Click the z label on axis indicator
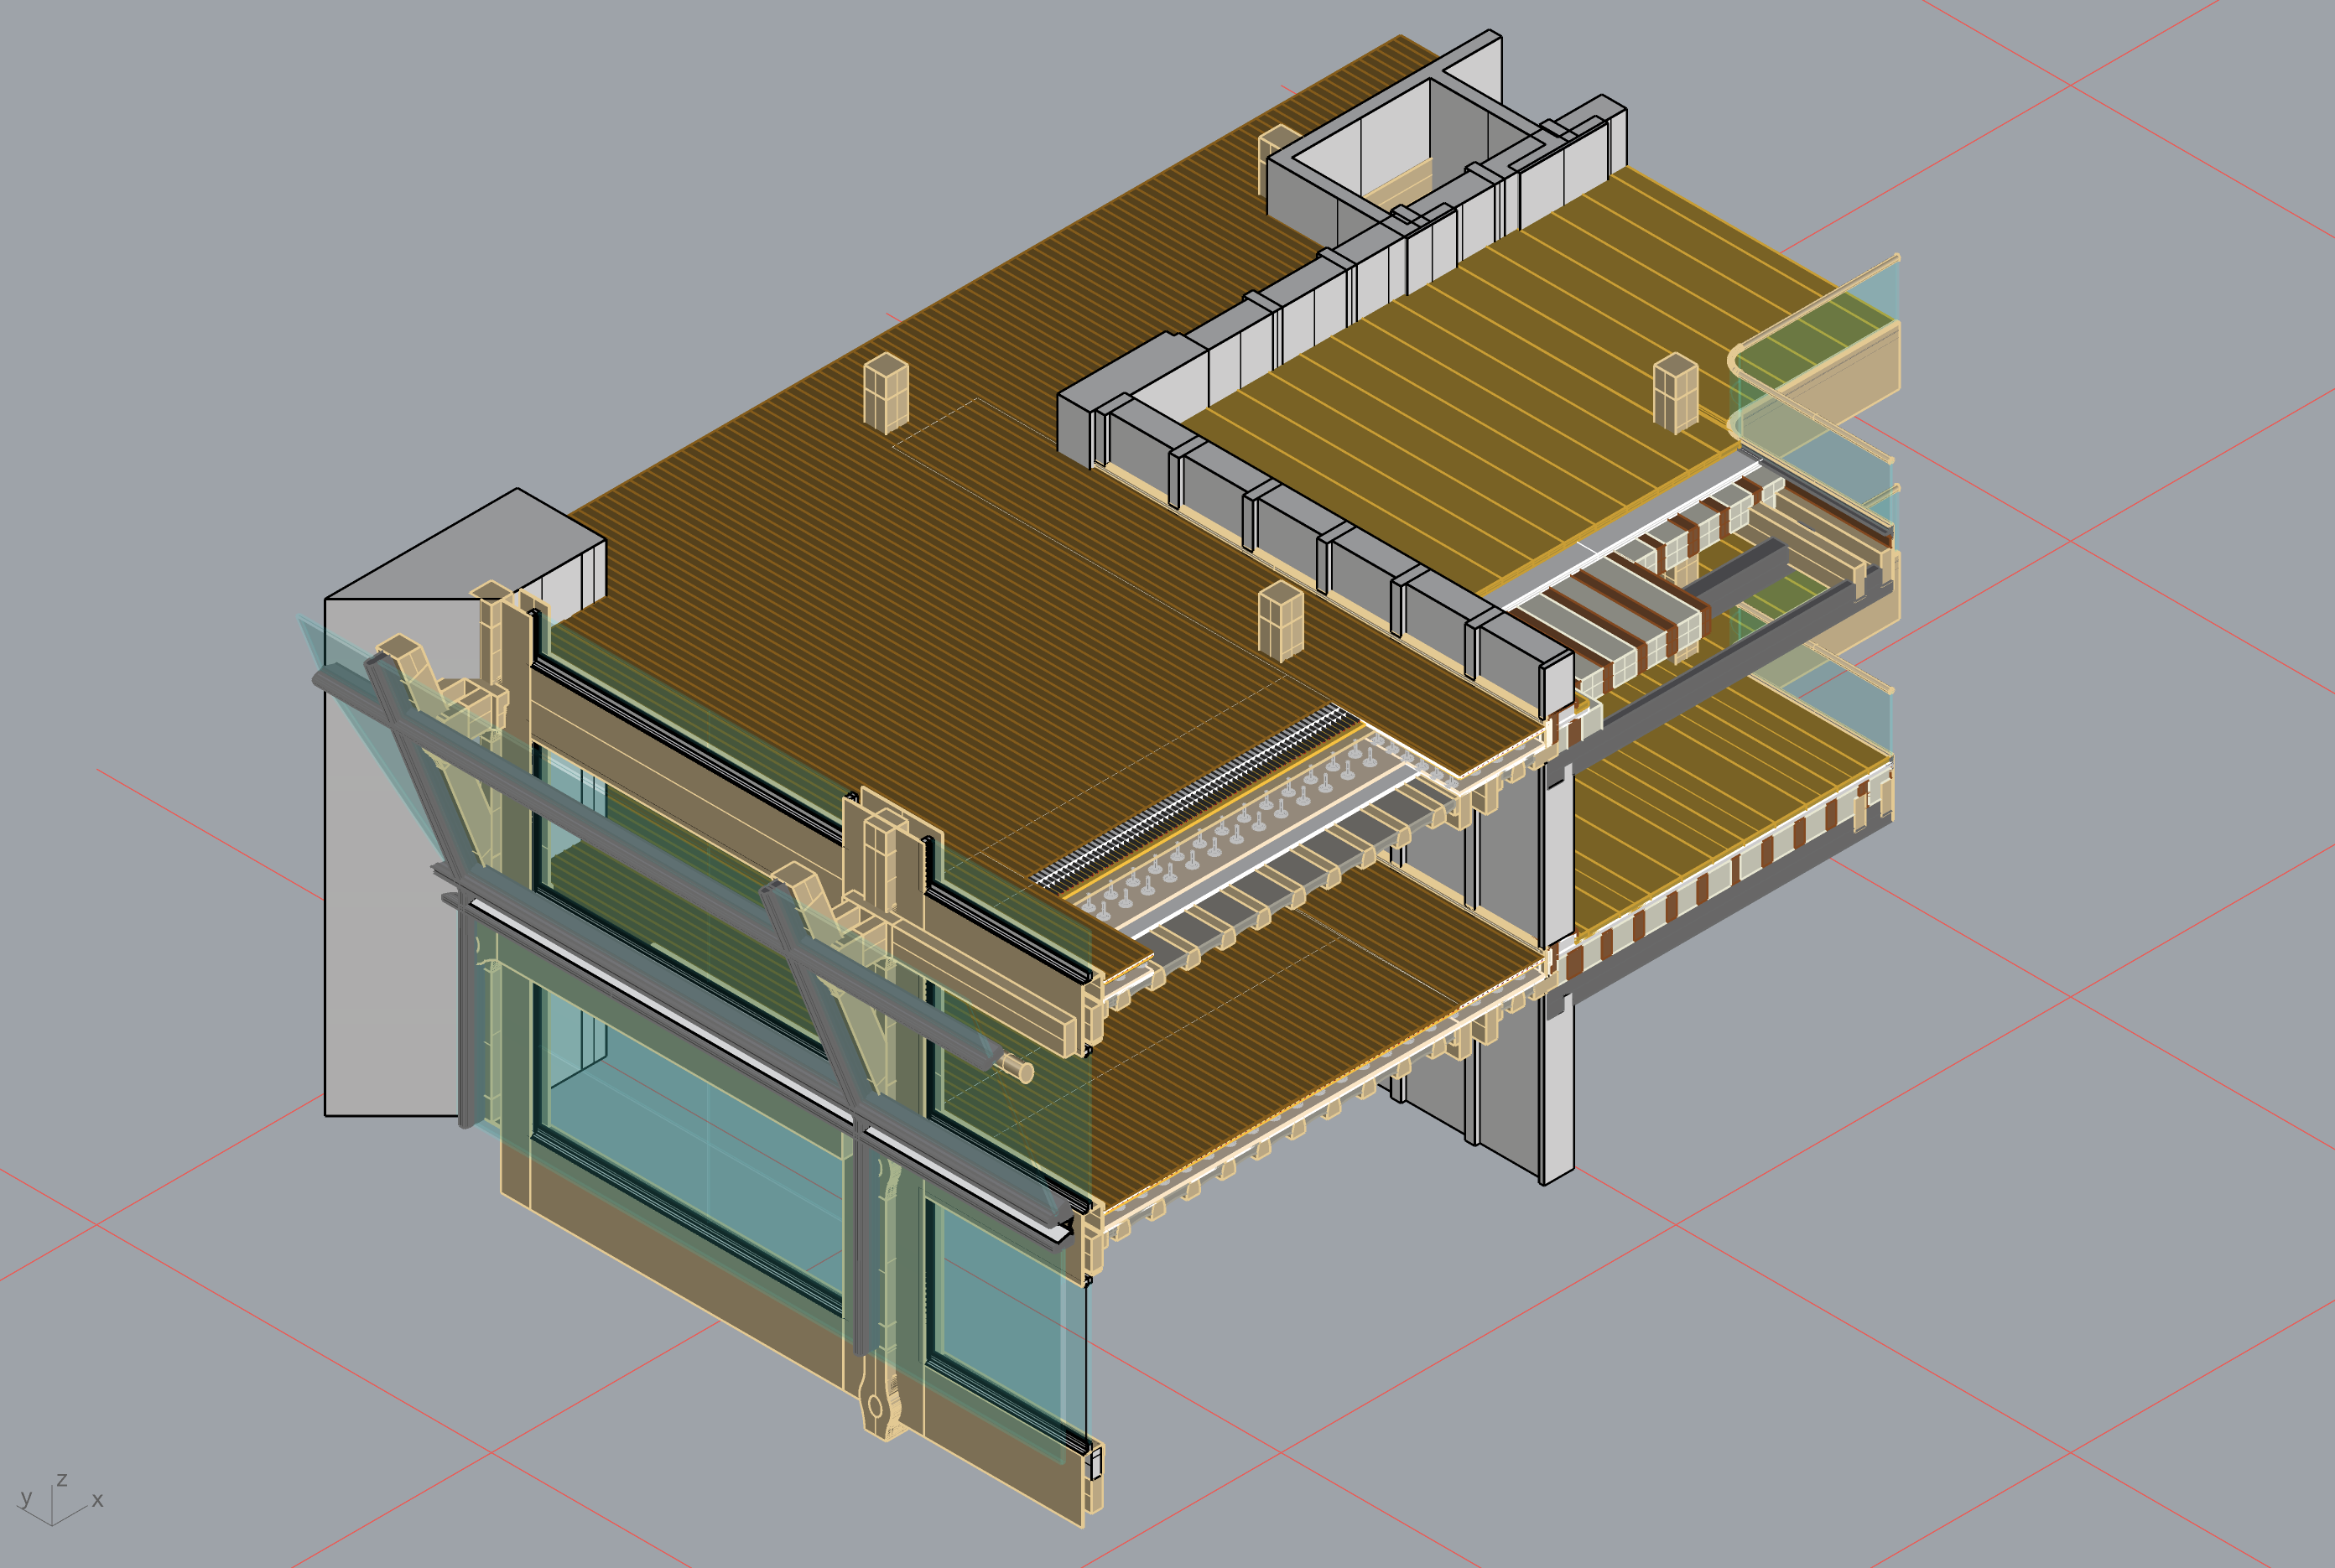Image resolution: width=2335 pixels, height=1568 pixels. pyautogui.click(x=62, y=1479)
